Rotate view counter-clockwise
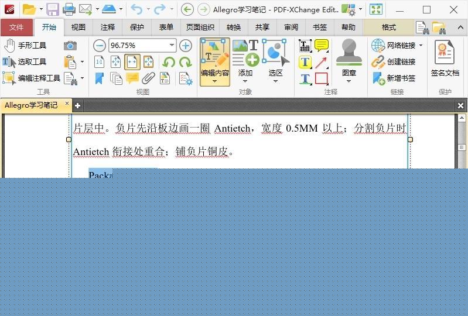 (169, 62)
